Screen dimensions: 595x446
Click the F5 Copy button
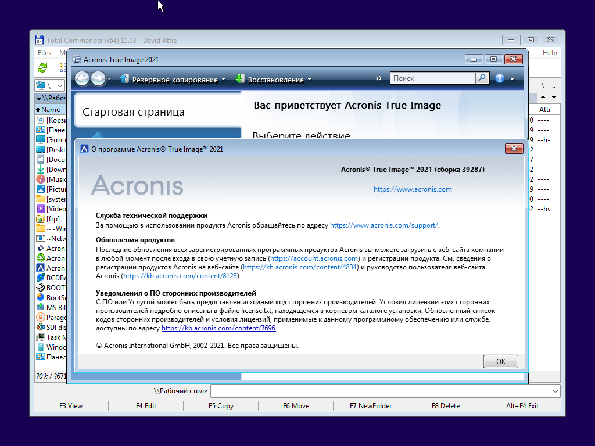pos(221,406)
